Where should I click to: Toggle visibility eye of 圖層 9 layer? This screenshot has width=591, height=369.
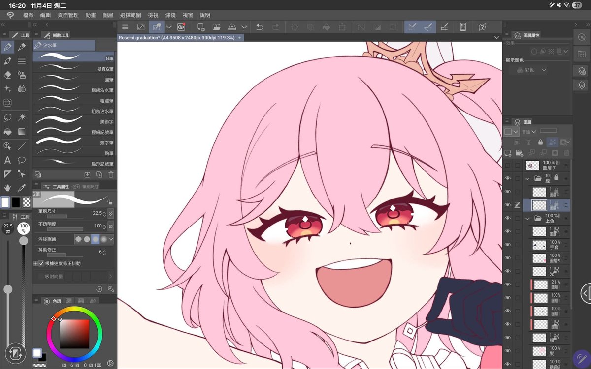508,257
